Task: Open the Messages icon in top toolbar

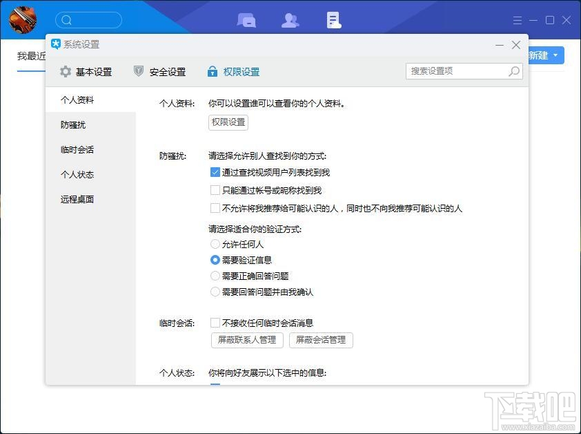Action: click(x=246, y=19)
